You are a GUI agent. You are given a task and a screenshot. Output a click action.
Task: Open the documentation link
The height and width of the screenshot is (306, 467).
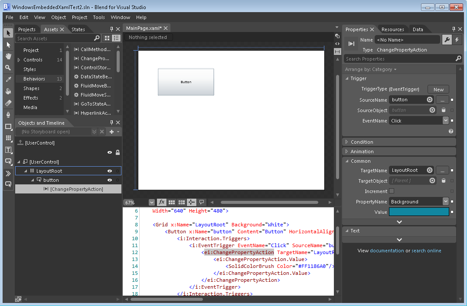[x=387, y=251]
